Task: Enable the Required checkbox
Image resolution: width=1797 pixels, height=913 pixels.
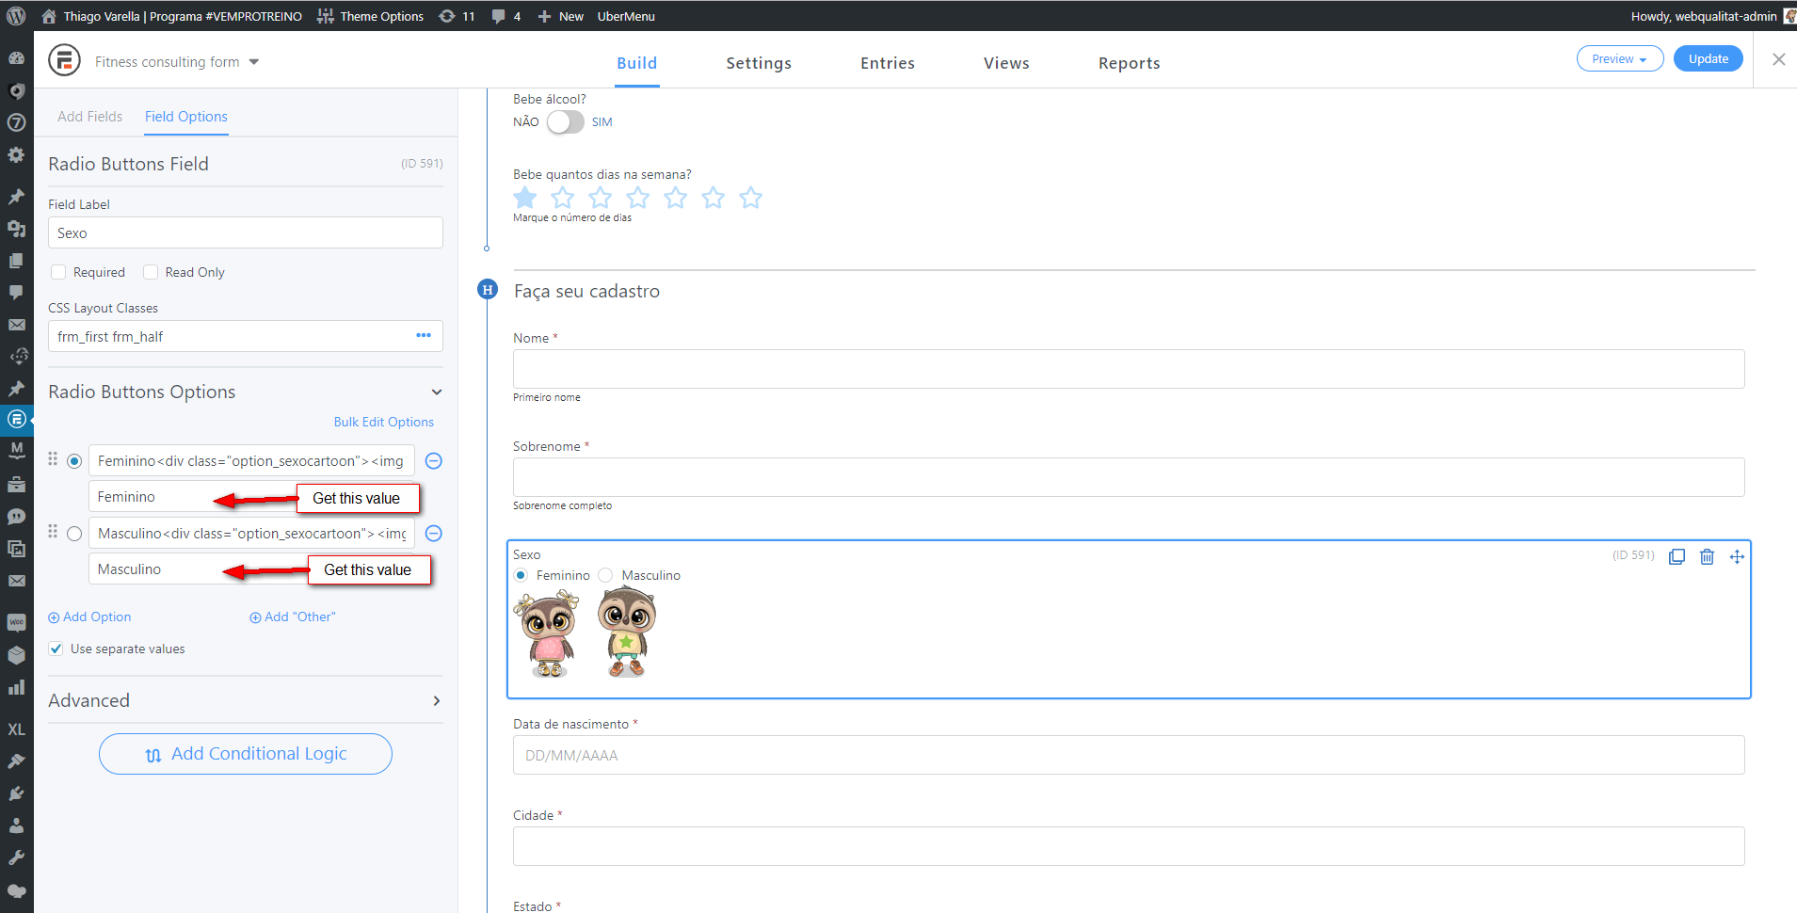Action: [x=58, y=272]
